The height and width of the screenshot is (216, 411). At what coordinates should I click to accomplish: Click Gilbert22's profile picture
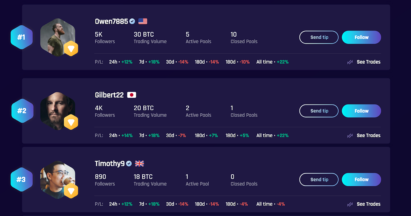point(58,111)
